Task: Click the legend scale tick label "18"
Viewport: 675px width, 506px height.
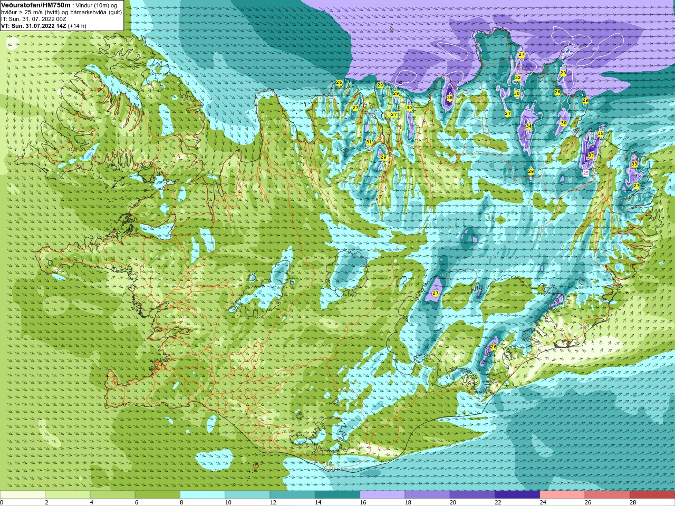Action: (x=408, y=502)
